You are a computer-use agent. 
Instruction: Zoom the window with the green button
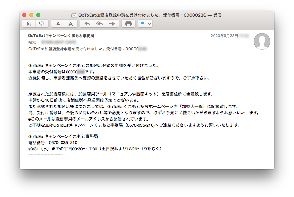[38, 15]
